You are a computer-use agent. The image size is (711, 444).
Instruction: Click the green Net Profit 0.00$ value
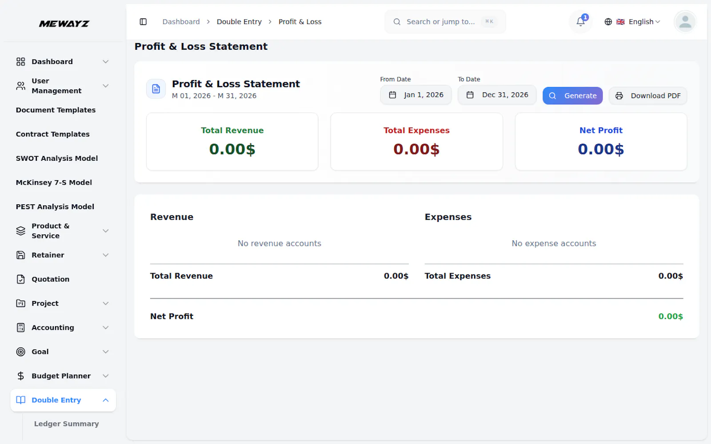(x=671, y=317)
